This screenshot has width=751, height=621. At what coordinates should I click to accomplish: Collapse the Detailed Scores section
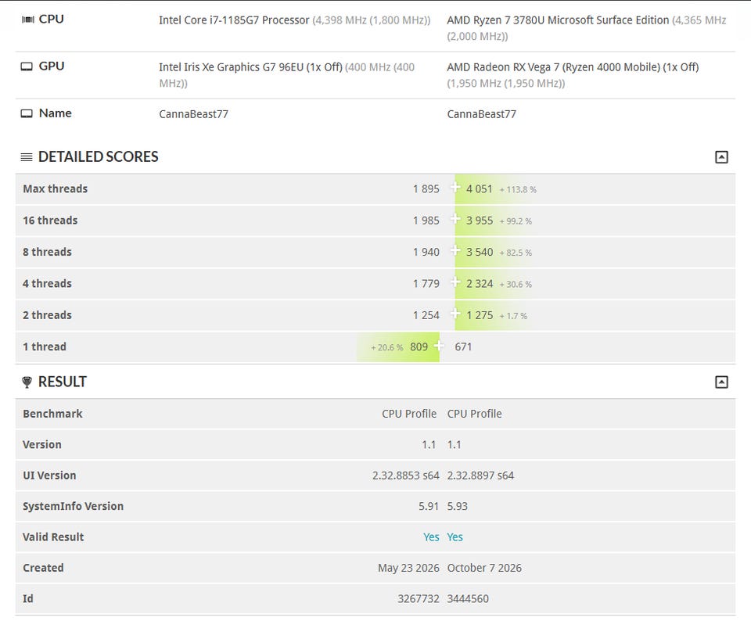[x=721, y=157]
